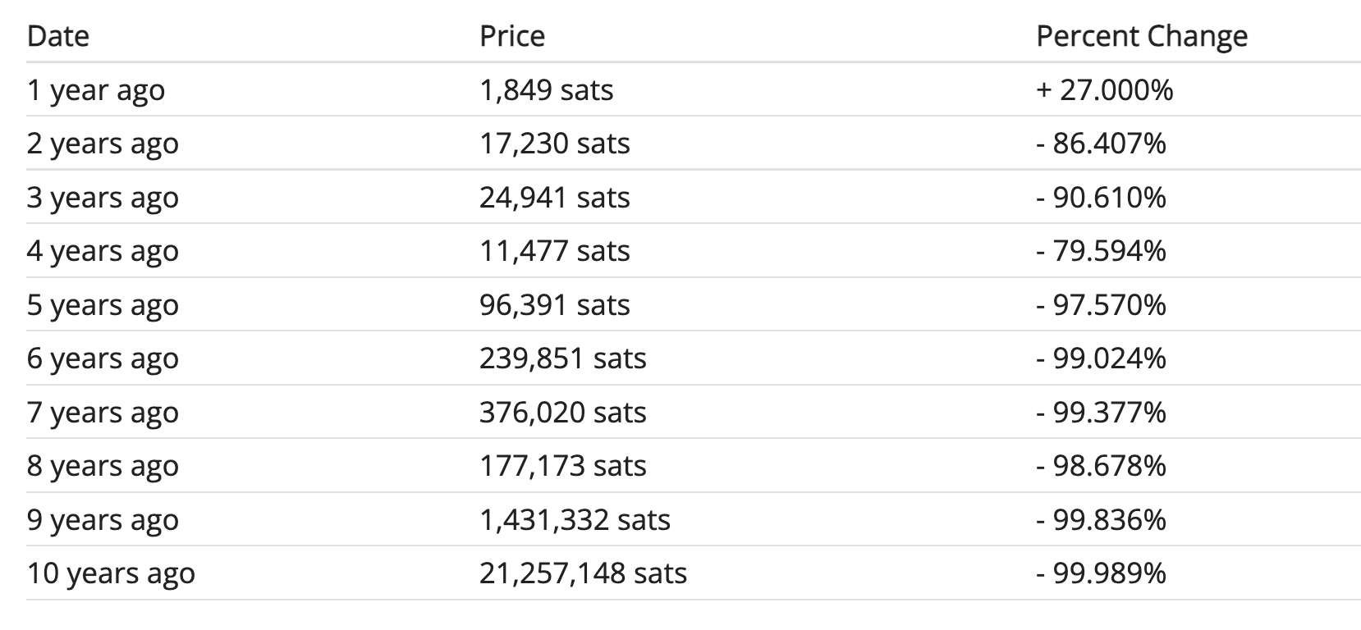
Task: Click the - 90.610% change value
Action: [1101, 198]
